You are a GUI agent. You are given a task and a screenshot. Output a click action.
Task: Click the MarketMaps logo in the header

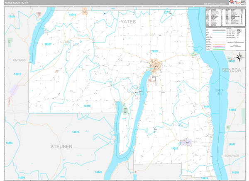pyautogui.click(x=234, y=2)
